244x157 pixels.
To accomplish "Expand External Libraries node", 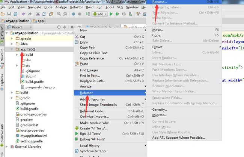I will click(7, 147).
